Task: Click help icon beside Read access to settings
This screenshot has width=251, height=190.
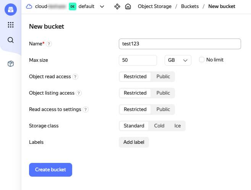Action: pos(86,109)
